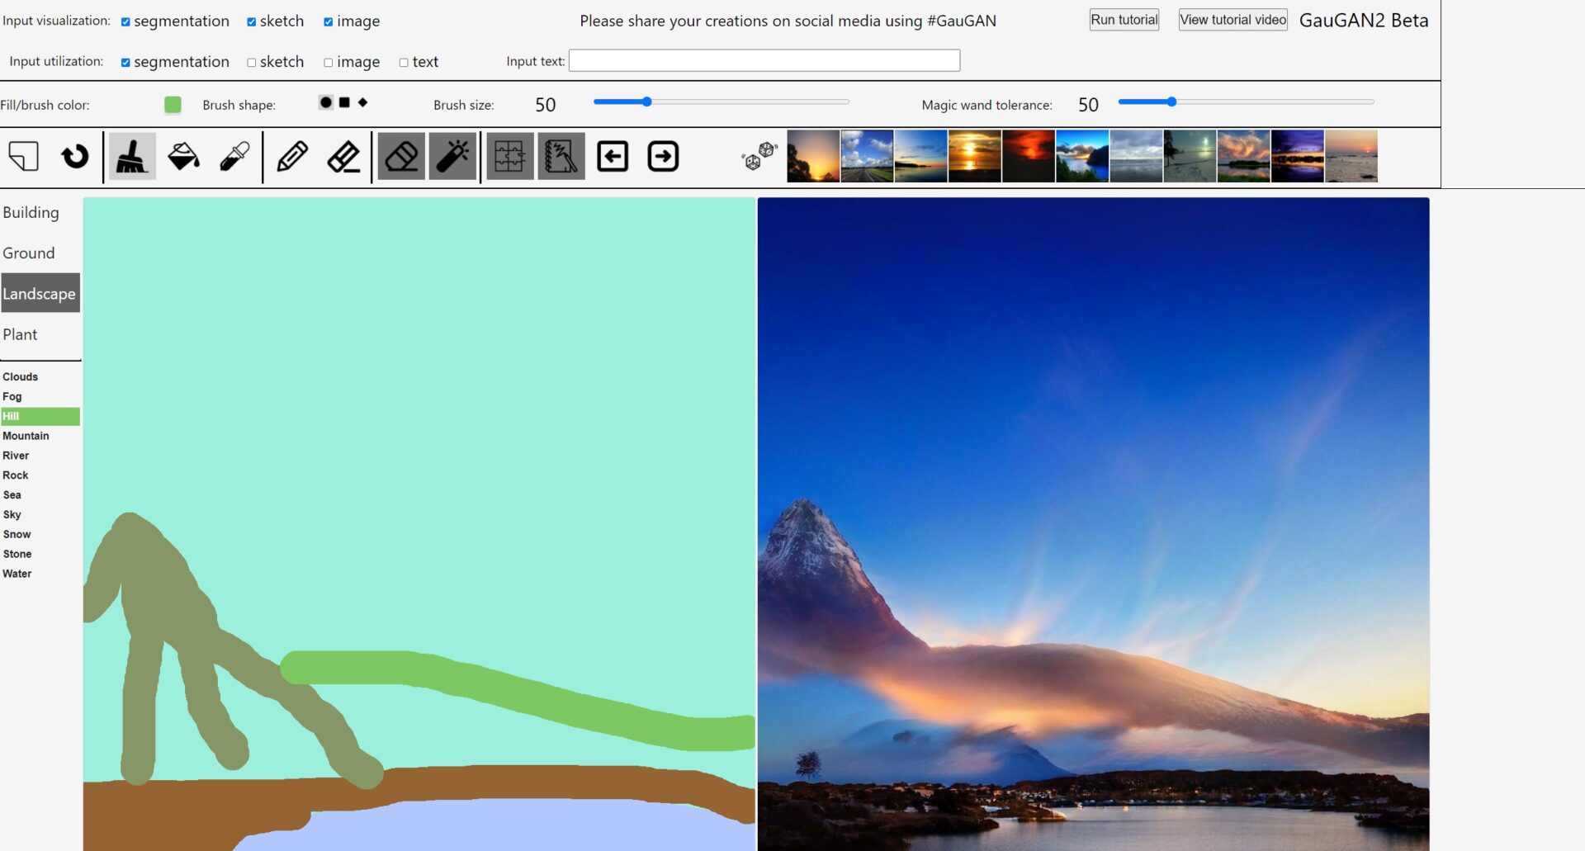Screen dimensions: 1585x851
Task: Switch to the Ground category
Action: [40, 253]
